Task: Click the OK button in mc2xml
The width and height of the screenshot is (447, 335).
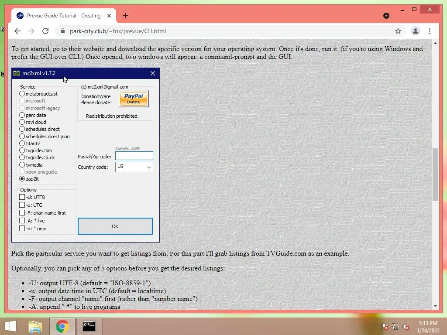Action: [x=115, y=226]
